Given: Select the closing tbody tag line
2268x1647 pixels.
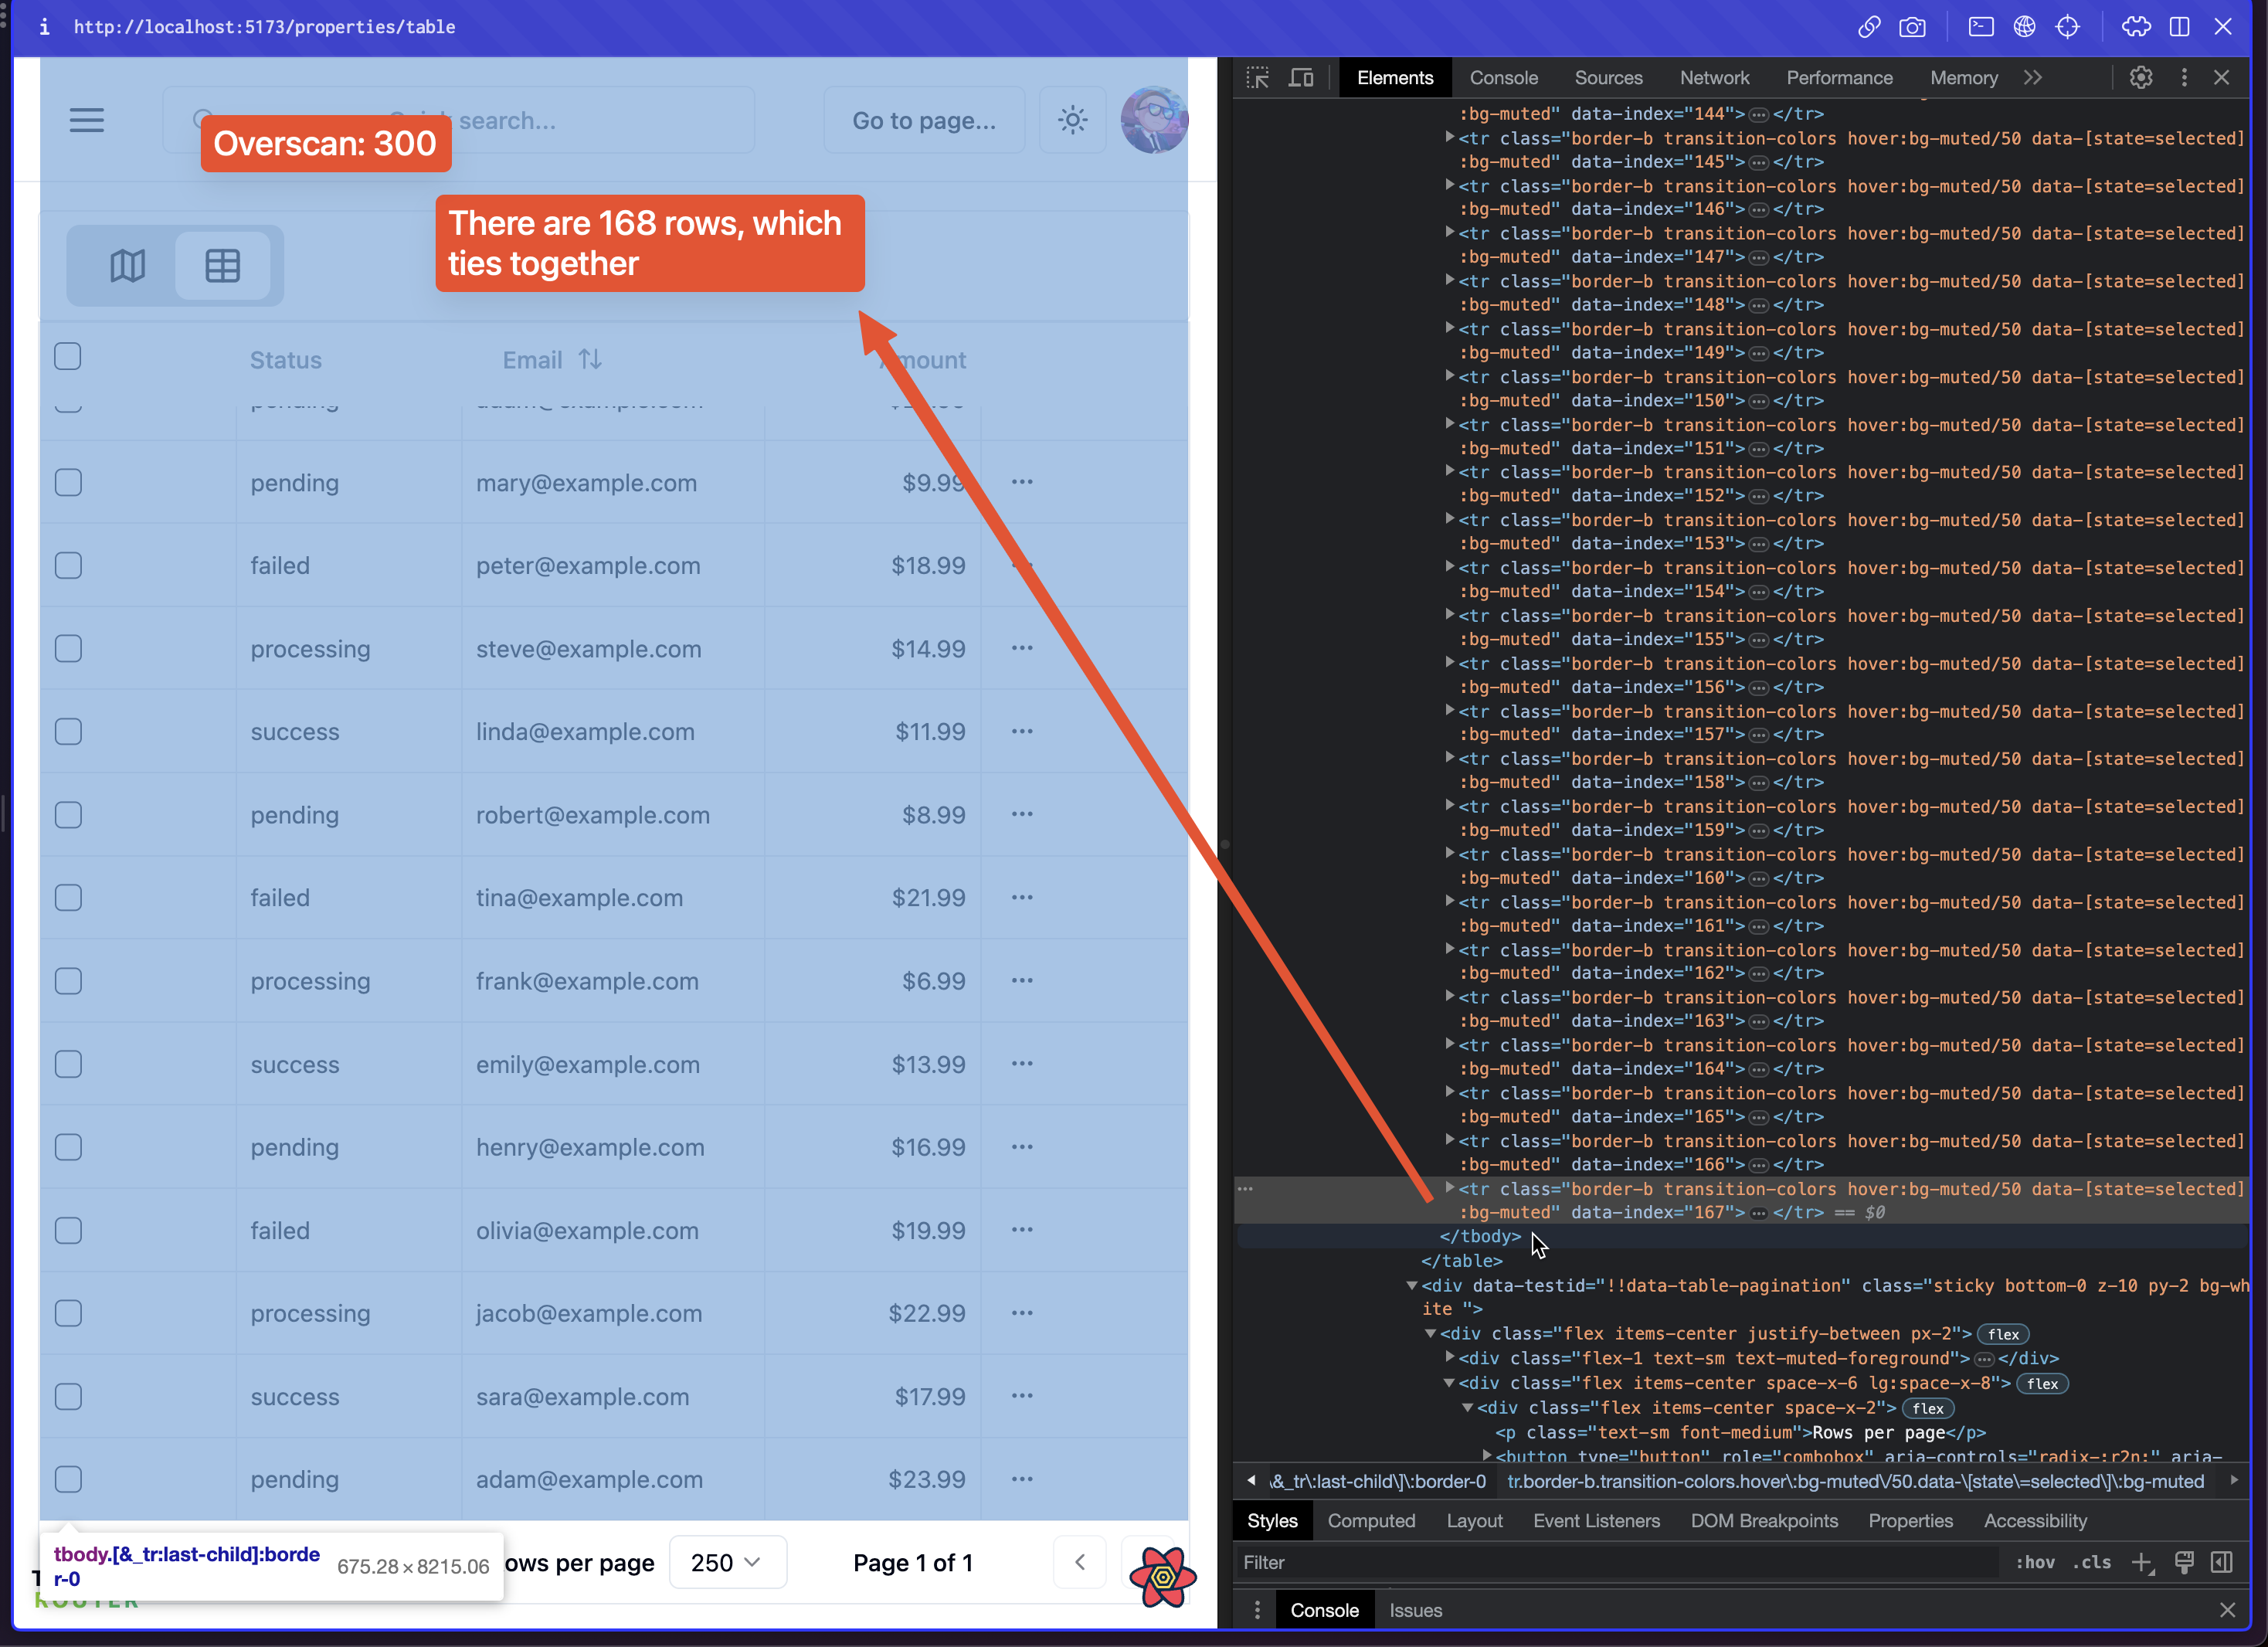Looking at the screenshot, I should 1479,1236.
